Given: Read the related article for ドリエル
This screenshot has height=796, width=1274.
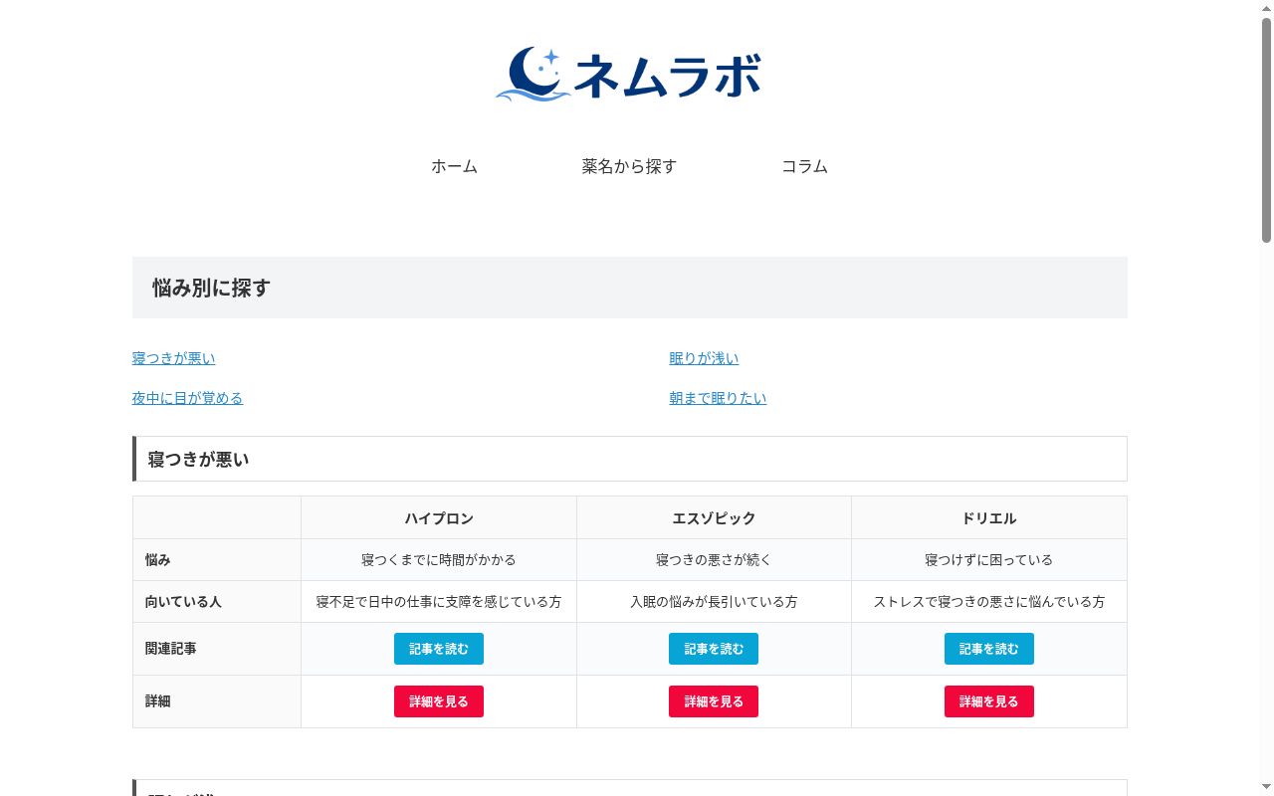Looking at the screenshot, I should coord(989,649).
